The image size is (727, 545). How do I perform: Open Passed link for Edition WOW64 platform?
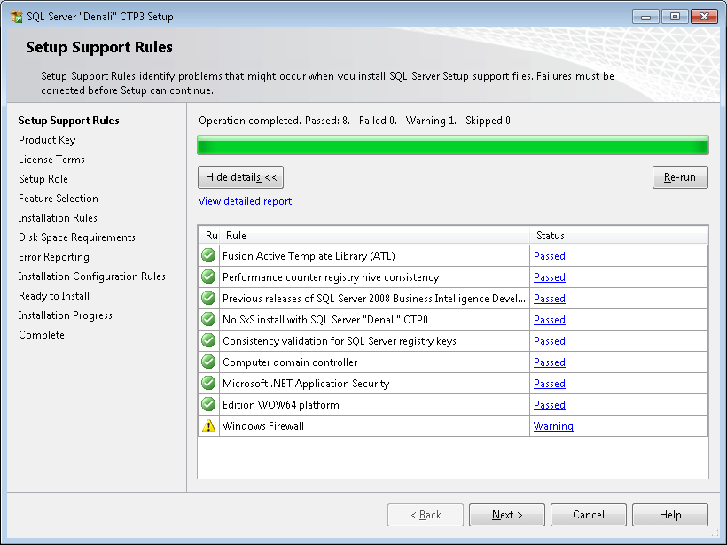(x=550, y=405)
